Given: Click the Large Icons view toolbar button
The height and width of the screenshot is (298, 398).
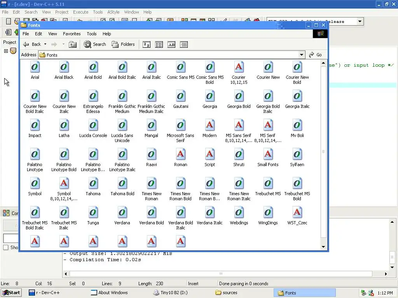Looking at the screenshot, I should (147, 45).
